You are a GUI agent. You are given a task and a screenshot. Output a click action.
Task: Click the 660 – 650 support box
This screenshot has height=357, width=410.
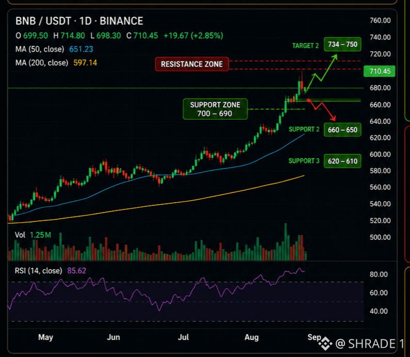pos(342,129)
